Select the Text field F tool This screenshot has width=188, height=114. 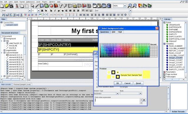pyautogui.click(x=65, y=6)
